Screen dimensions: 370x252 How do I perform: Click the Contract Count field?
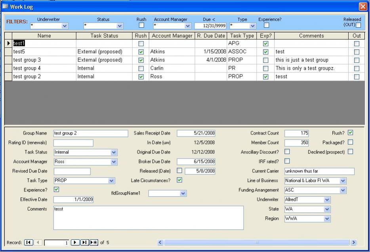pos(296,133)
